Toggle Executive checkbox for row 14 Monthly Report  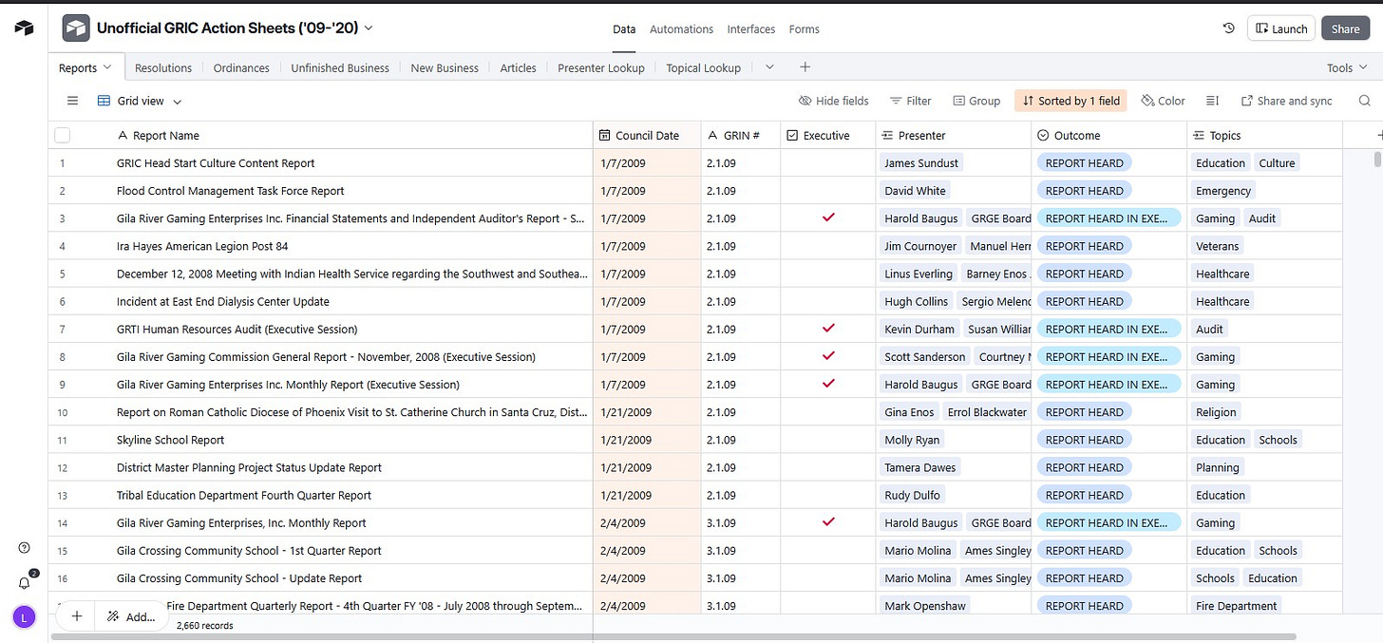click(x=828, y=522)
